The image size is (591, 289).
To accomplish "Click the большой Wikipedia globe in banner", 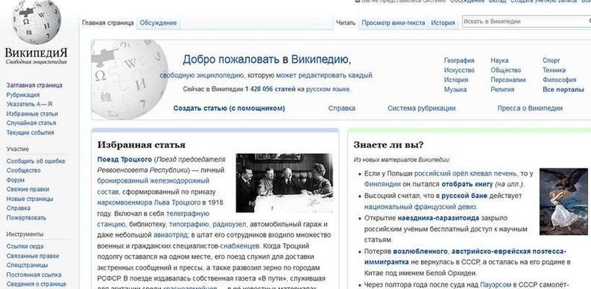I will 129,79.
